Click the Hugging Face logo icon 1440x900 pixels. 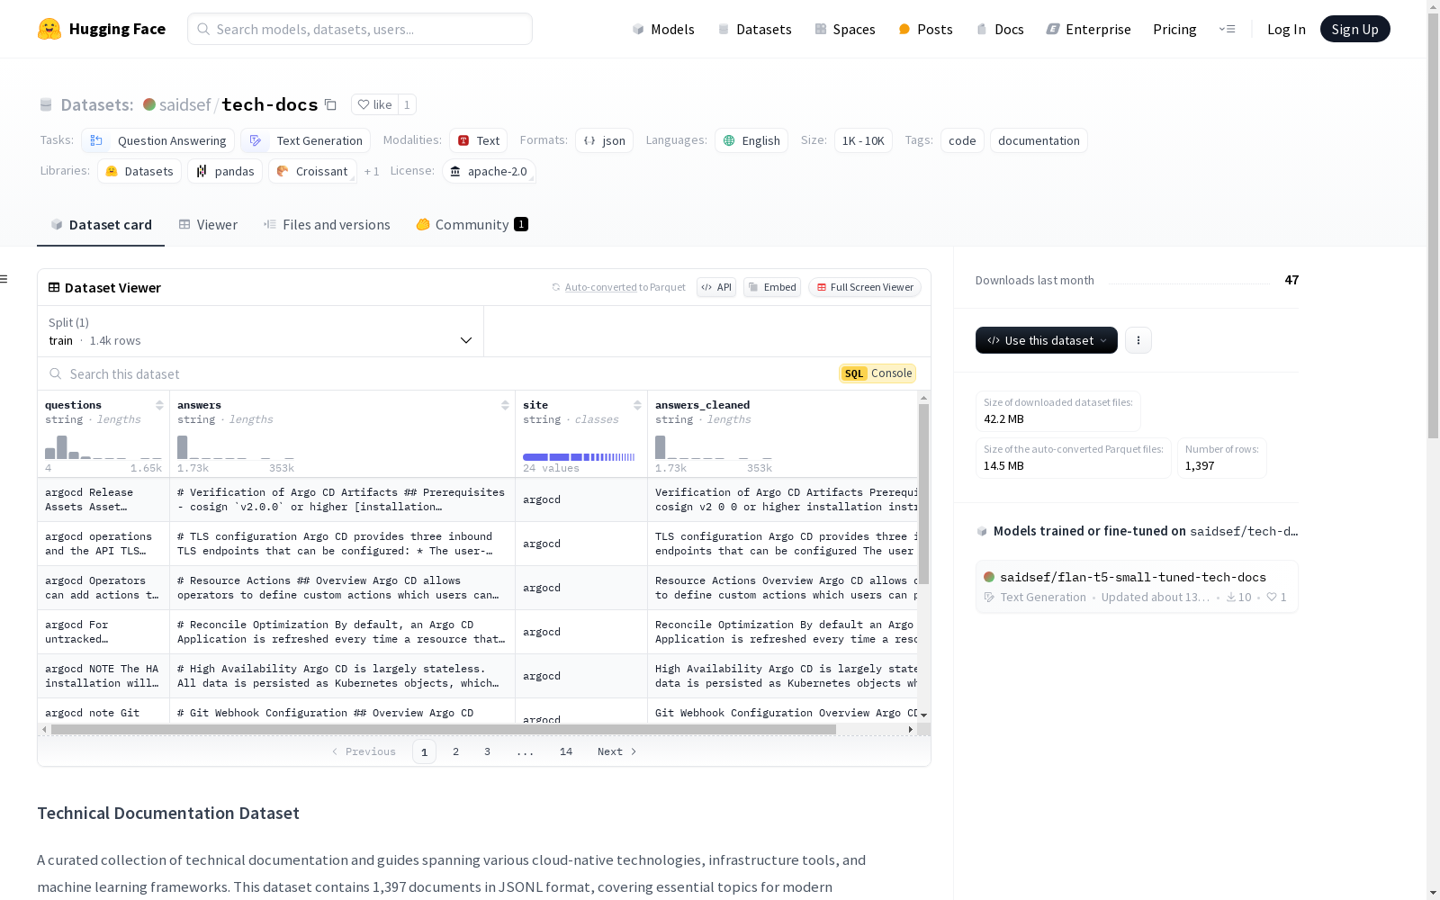49,29
